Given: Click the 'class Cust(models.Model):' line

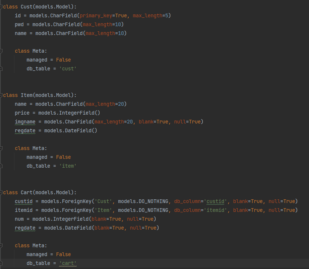Looking at the screenshot, I should coord(40,7).
